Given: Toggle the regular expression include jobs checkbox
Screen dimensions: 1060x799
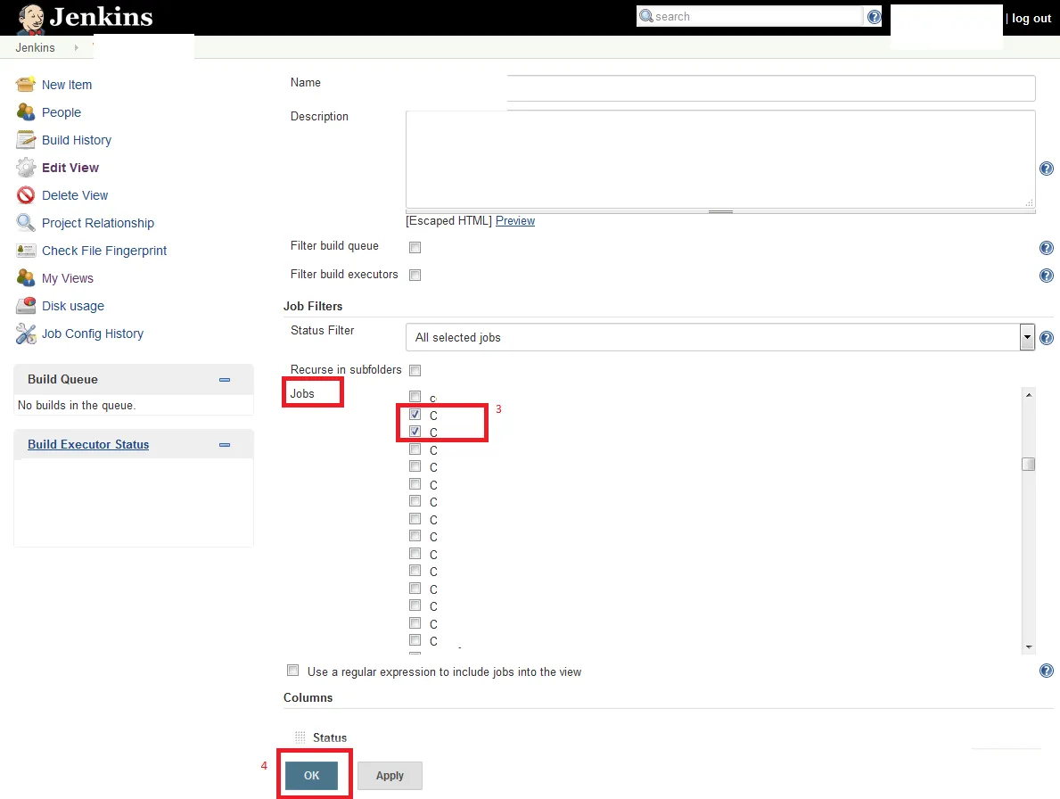Looking at the screenshot, I should click(292, 671).
